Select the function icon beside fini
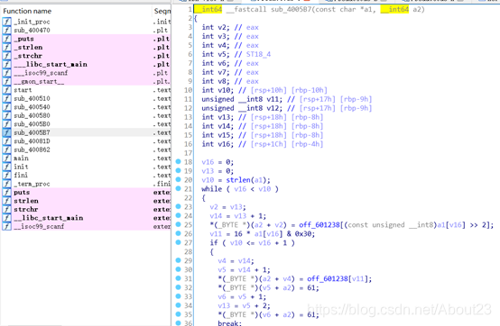Viewport: 500px width, 326px height. [6, 176]
